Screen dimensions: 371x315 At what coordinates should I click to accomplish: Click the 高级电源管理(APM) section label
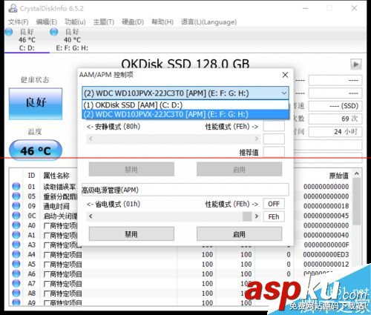pos(110,190)
